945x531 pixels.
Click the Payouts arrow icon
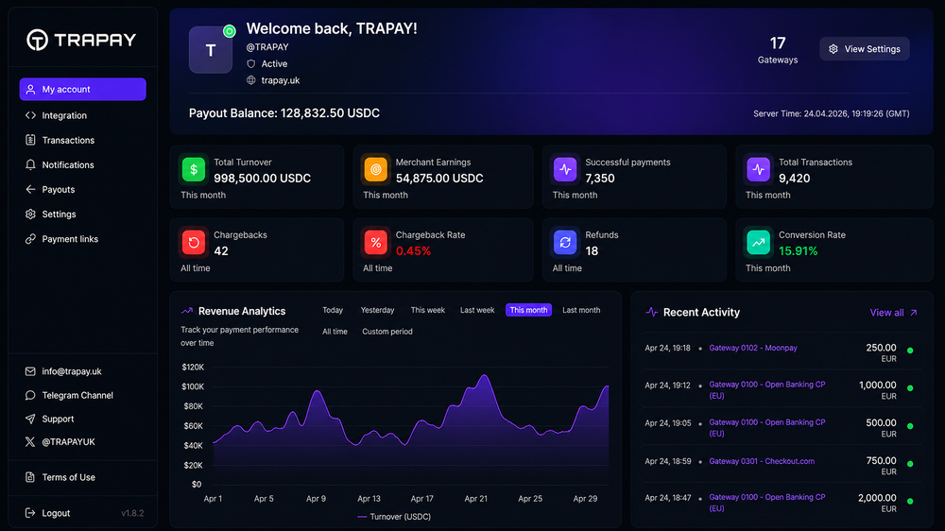tap(30, 189)
